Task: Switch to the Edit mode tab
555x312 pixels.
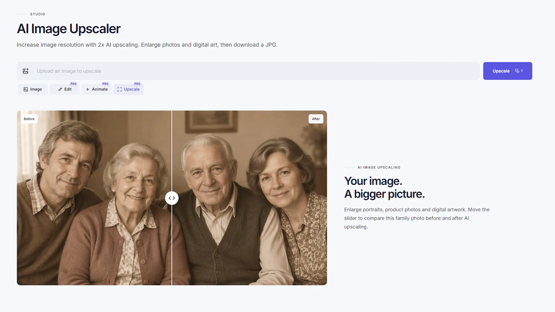Action: click(65, 89)
